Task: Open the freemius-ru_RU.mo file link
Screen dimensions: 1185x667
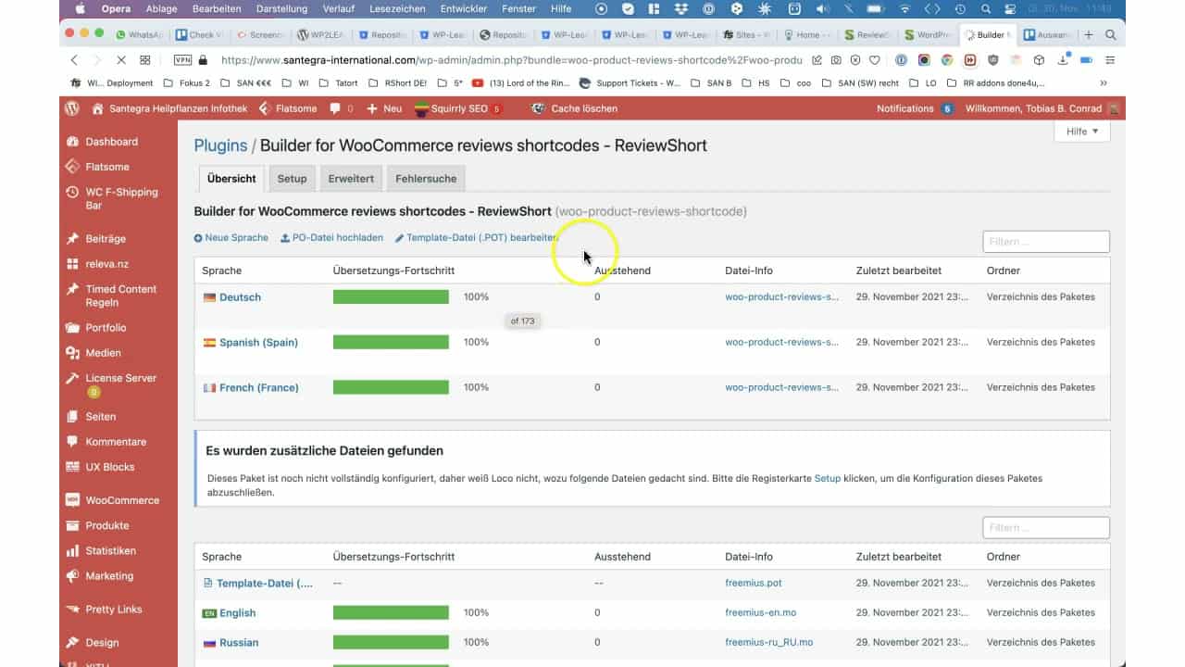Action: 769,643
